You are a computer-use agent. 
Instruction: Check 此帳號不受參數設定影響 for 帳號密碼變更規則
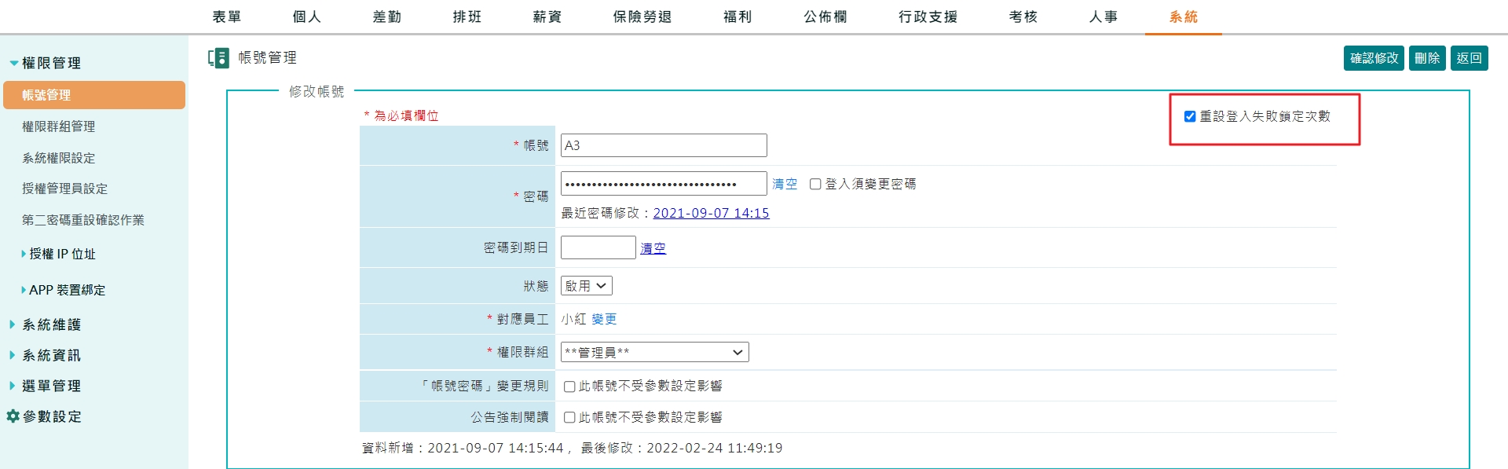569,387
